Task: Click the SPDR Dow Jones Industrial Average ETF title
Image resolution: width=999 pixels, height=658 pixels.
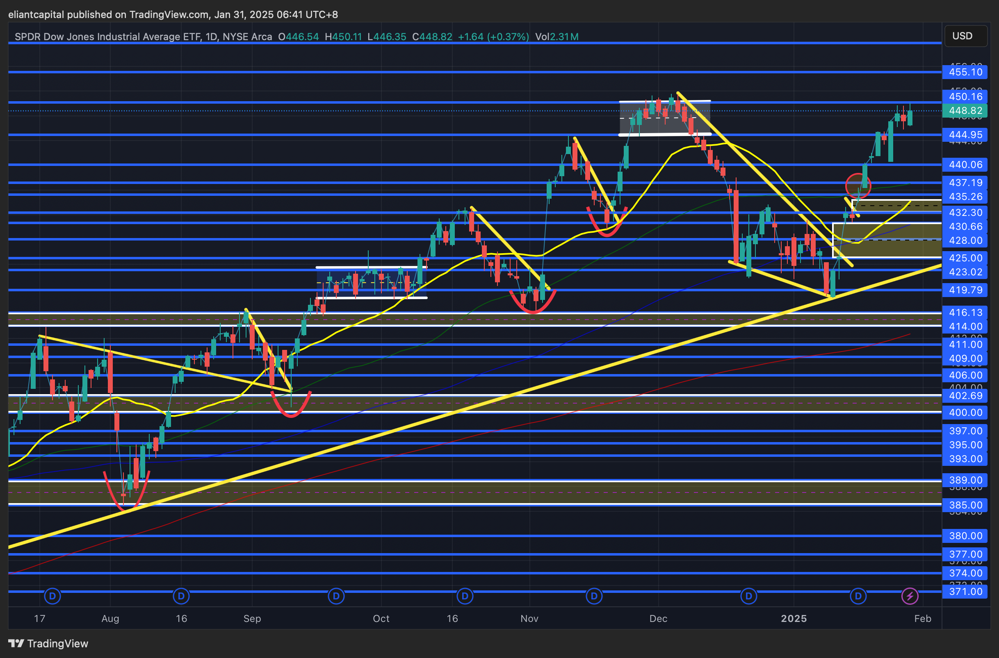Action: pos(107,37)
